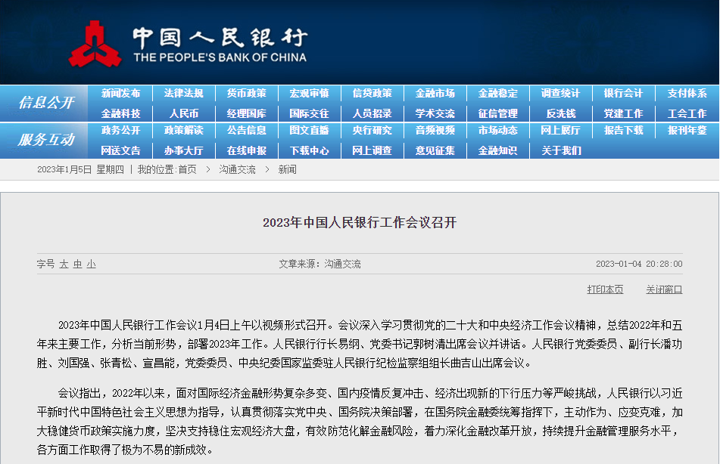The height and width of the screenshot is (464, 720).
Task: Open 宏观审慎 section
Action: coord(310,93)
